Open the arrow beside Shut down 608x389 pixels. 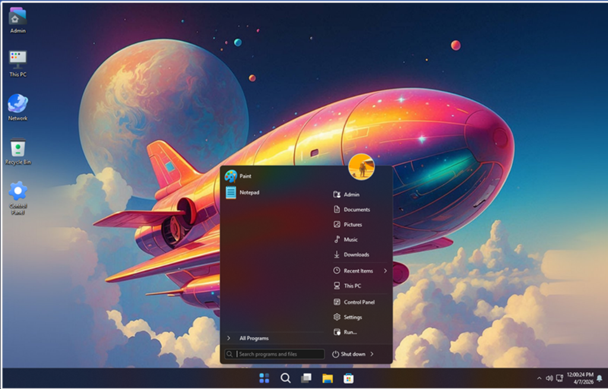pyautogui.click(x=372, y=354)
